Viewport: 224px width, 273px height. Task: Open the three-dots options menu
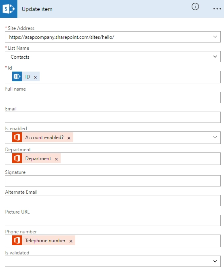pos(217,9)
